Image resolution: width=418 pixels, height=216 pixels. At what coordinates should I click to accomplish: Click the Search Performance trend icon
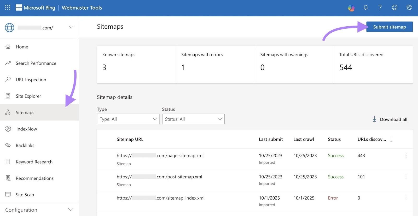click(8, 63)
